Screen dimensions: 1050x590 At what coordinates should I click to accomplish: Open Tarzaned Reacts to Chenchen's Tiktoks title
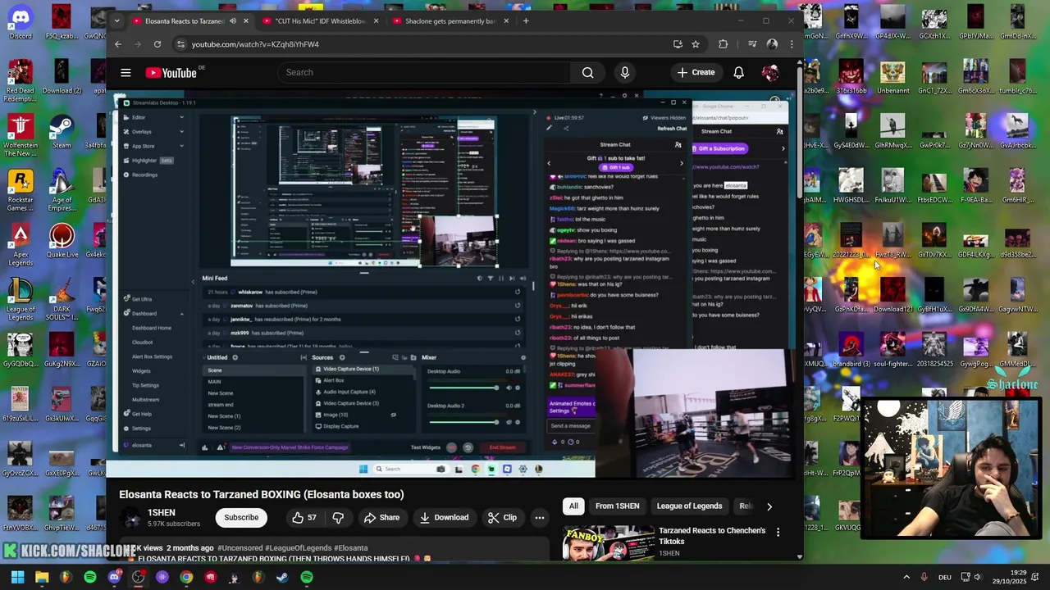[712, 536]
